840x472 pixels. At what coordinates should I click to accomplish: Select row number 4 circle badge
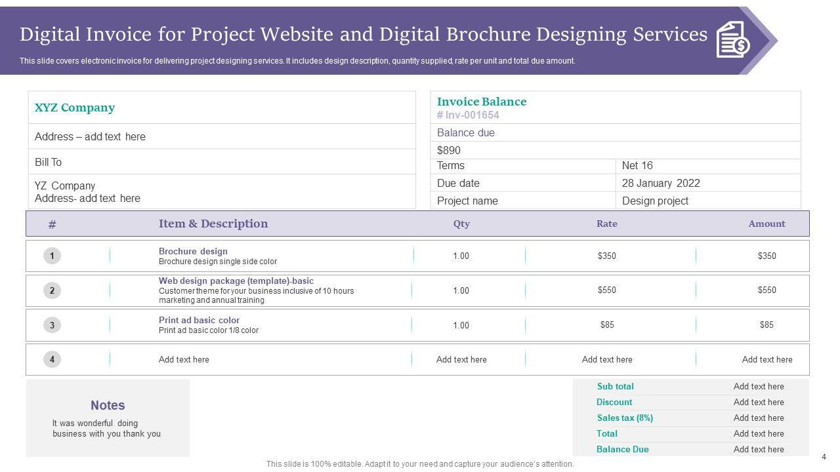(x=52, y=359)
